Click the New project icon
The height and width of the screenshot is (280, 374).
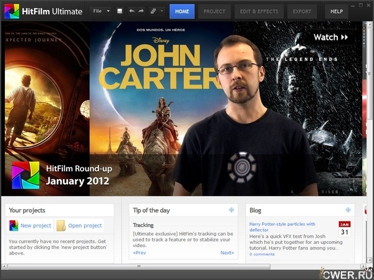tap(14, 226)
